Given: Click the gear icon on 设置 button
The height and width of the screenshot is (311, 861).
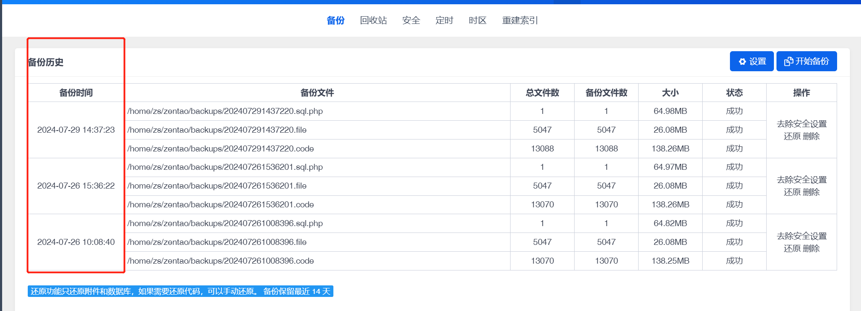Looking at the screenshot, I should (x=742, y=62).
